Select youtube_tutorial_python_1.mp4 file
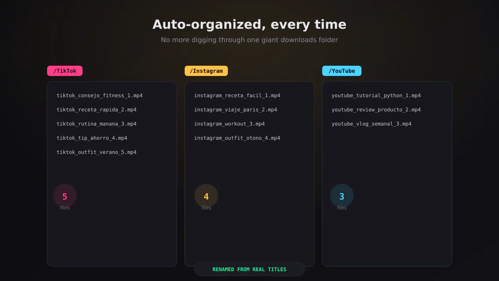 [x=376, y=96]
